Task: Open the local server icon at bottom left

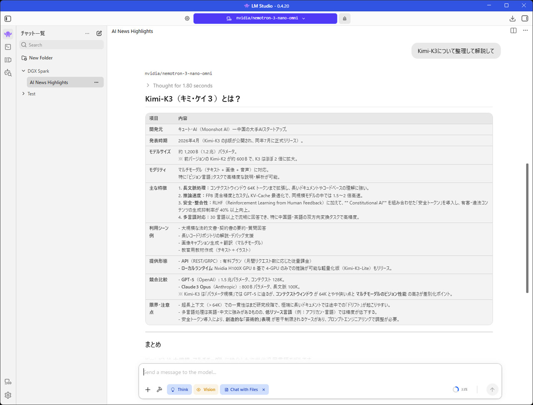Action: point(8,382)
